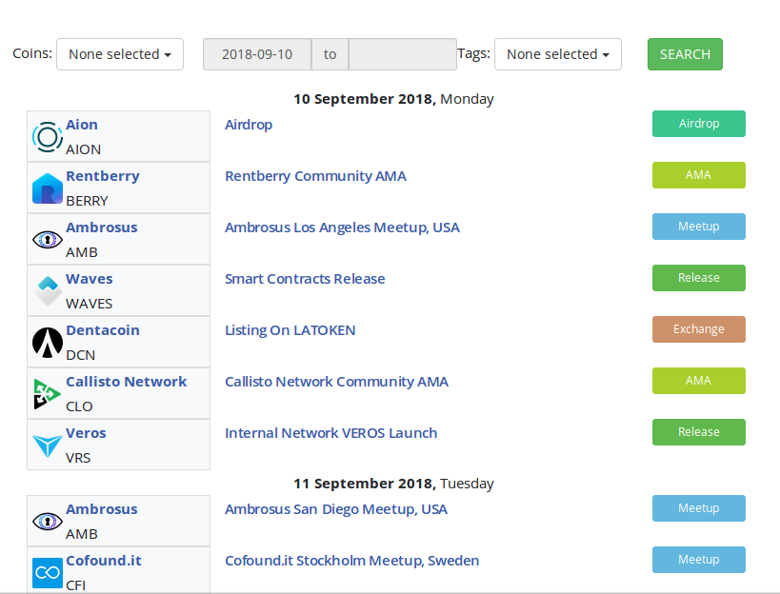Image resolution: width=780 pixels, height=594 pixels.
Task: Open the Callisto Network Community AMA event
Action: pyautogui.click(x=336, y=382)
